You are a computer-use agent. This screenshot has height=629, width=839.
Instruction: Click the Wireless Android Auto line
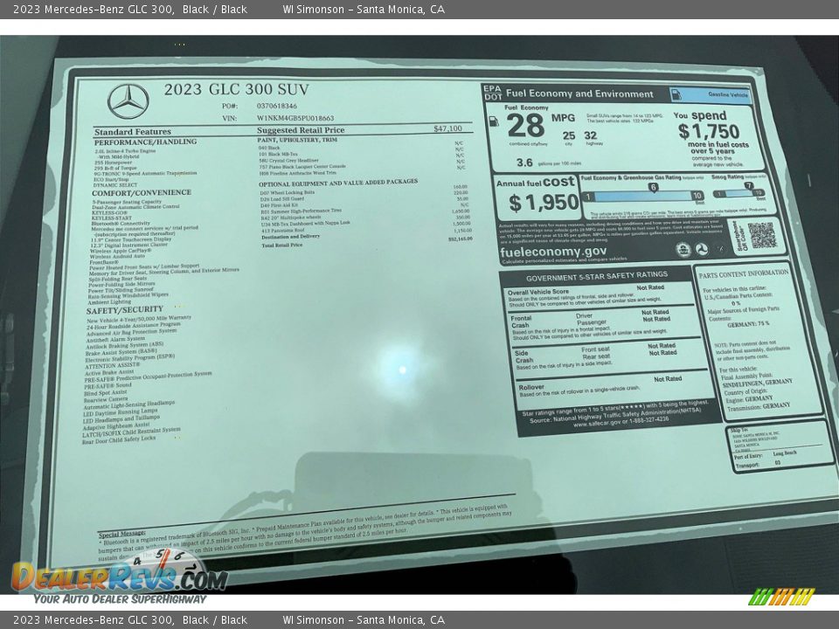coord(117,257)
